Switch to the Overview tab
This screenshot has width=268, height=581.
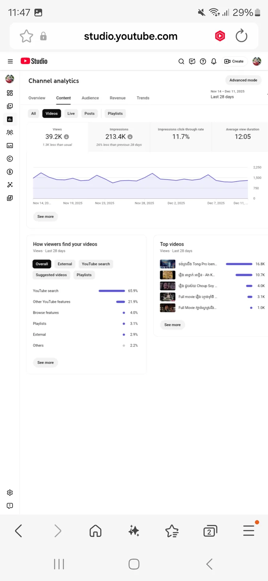click(37, 98)
